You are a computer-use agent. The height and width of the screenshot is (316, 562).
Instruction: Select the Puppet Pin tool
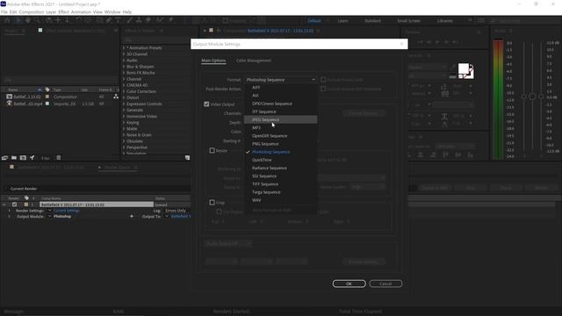coord(171,20)
